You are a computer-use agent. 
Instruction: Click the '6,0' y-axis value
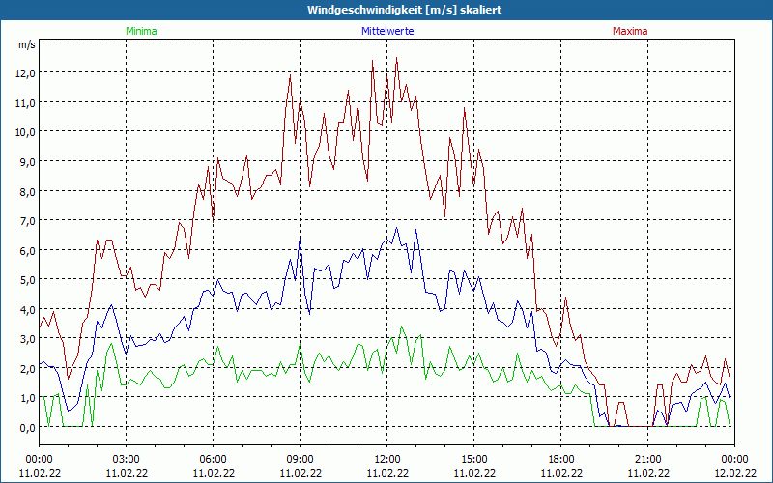tap(27, 250)
